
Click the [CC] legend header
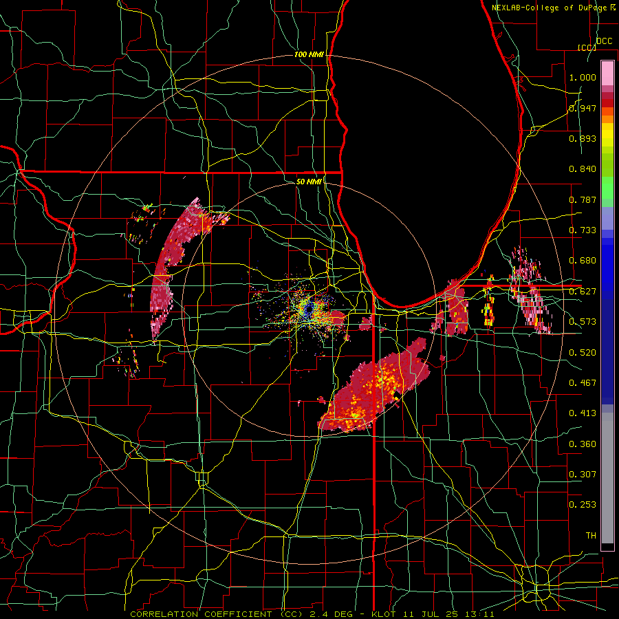coord(587,47)
